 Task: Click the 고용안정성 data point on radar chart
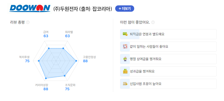click(76, 61)
